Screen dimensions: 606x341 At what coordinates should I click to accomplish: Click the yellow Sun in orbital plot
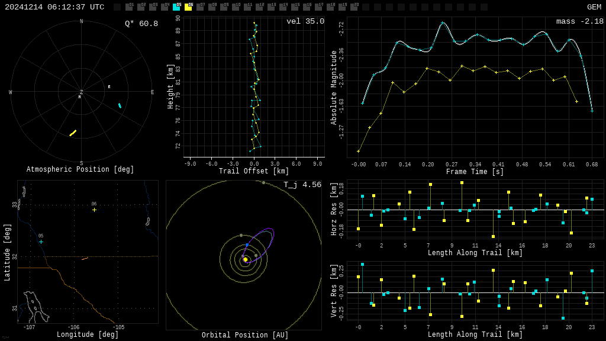(x=245, y=259)
